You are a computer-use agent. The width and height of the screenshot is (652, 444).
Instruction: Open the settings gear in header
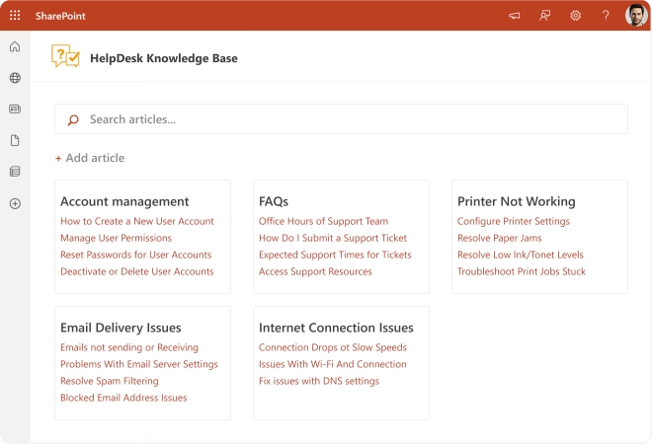576,16
